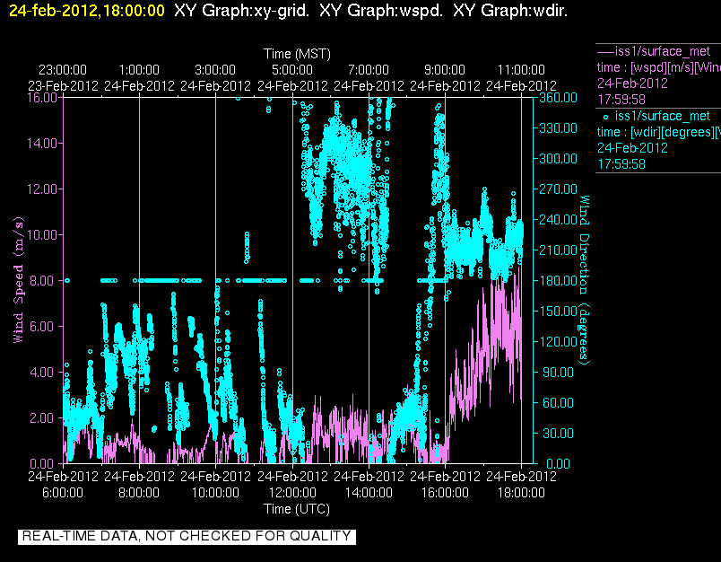Click the 6.00 wind speed axis value
Viewport: 721px width, 562px height.
[x=42, y=327]
